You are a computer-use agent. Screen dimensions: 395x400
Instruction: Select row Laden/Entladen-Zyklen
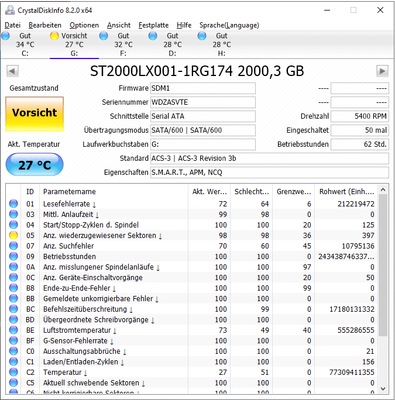click(x=192, y=361)
